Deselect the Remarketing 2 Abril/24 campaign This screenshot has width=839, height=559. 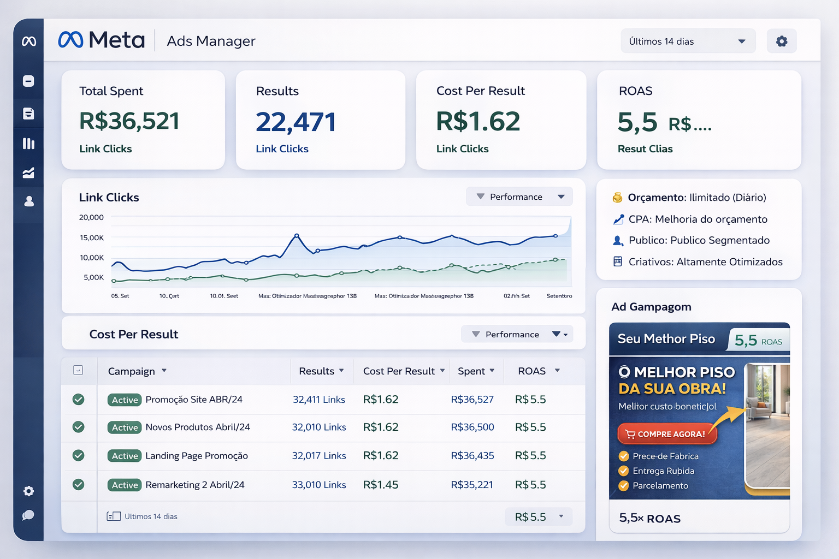tap(79, 484)
